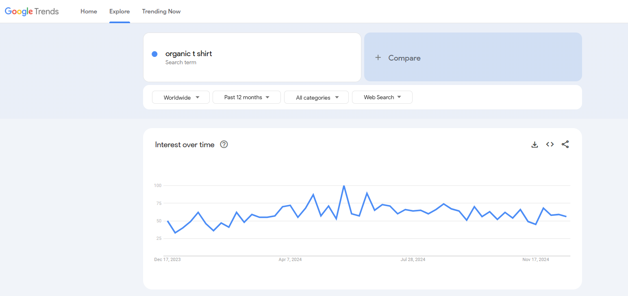The image size is (628, 296).
Task: Download the chart data as CSV
Action: pyautogui.click(x=535, y=144)
